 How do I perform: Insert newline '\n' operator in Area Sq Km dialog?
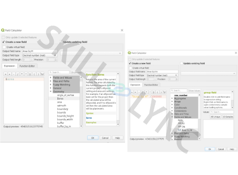coord(165,92)
